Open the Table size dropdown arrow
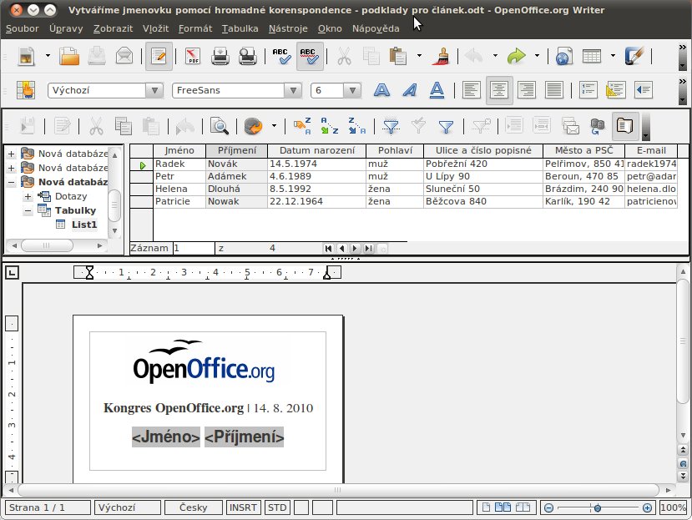The width and height of the screenshot is (692, 520). tap(613, 56)
